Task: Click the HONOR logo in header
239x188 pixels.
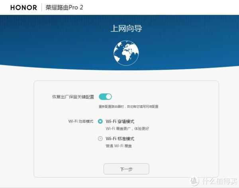Action: pyautogui.click(x=24, y=8)
